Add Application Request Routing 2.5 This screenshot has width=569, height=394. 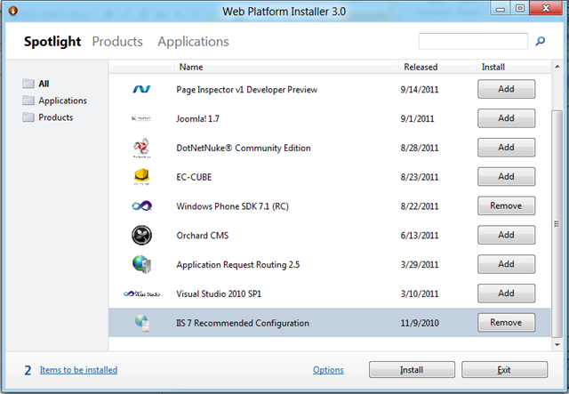(506, 264)
